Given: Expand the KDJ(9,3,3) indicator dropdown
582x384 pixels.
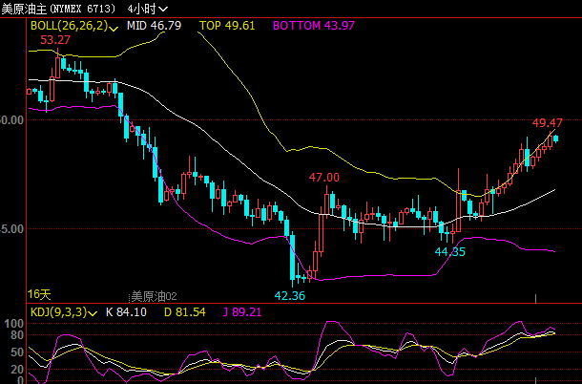Looking at the screenshot, I should coord(64,312).
